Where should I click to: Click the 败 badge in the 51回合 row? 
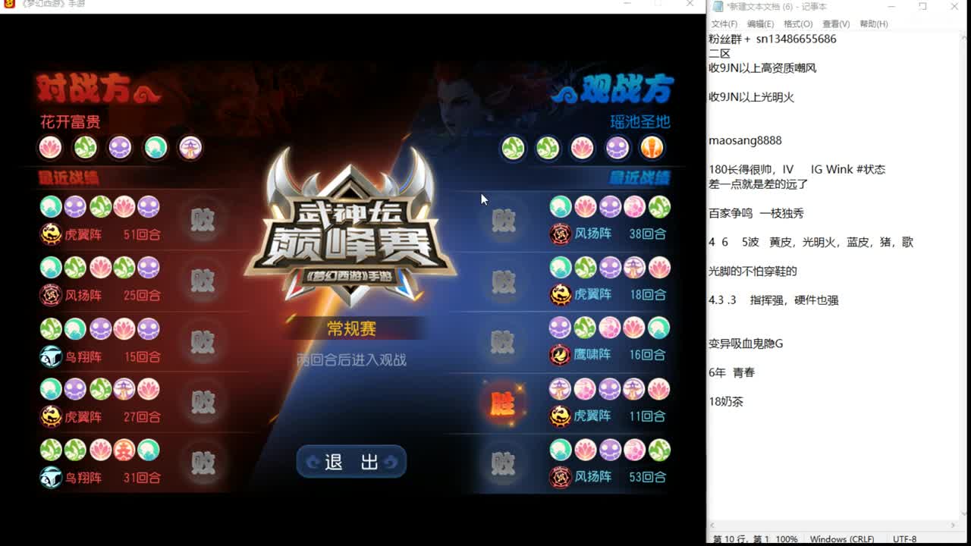[x=203, y=220]
